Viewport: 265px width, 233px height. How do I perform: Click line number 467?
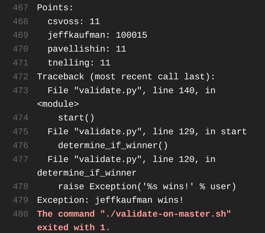pos(20,8)
